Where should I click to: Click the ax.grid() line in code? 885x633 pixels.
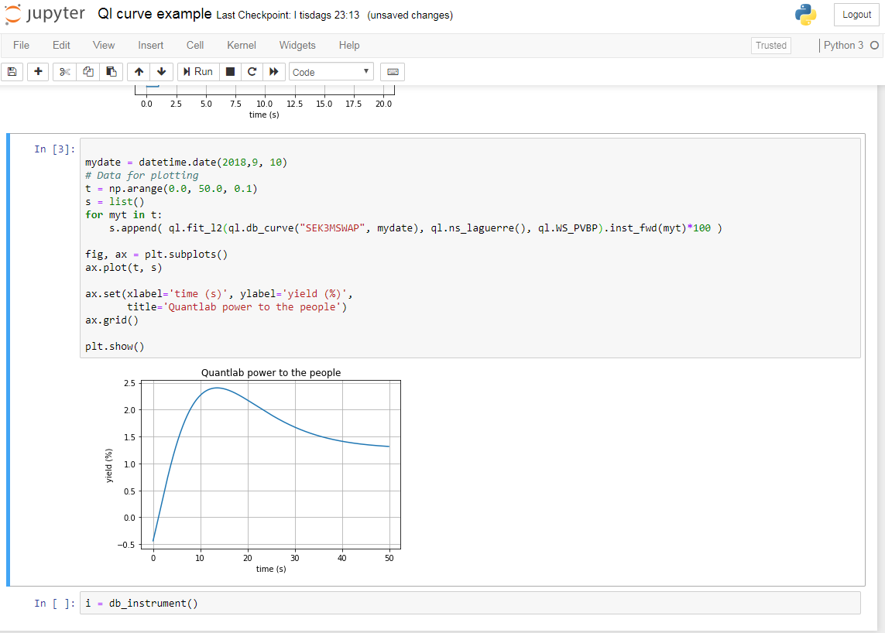point(111,320)
